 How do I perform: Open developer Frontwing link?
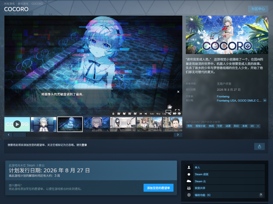(223, 97)
